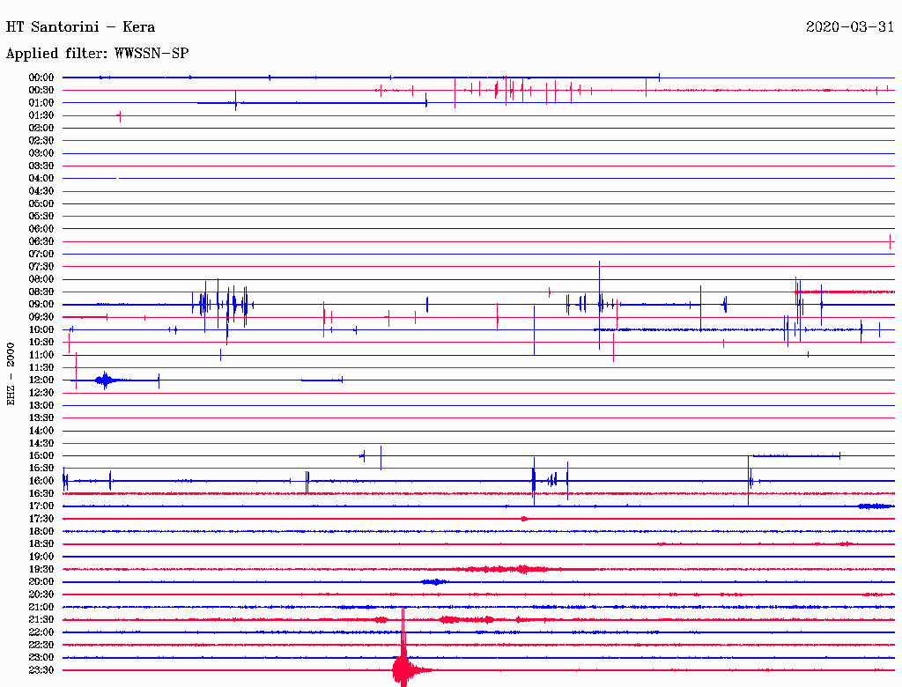Click the small blue burst on the 20:00 trace

(433, 581)
